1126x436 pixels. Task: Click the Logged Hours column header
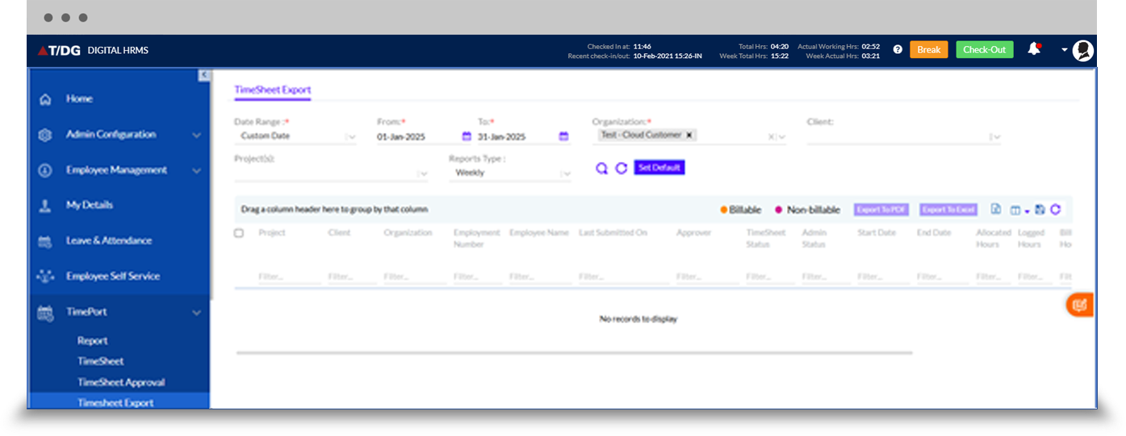(1029, 239)
